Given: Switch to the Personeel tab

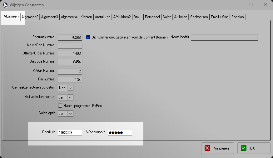Looking at the screenshot, I should (152, 17).
